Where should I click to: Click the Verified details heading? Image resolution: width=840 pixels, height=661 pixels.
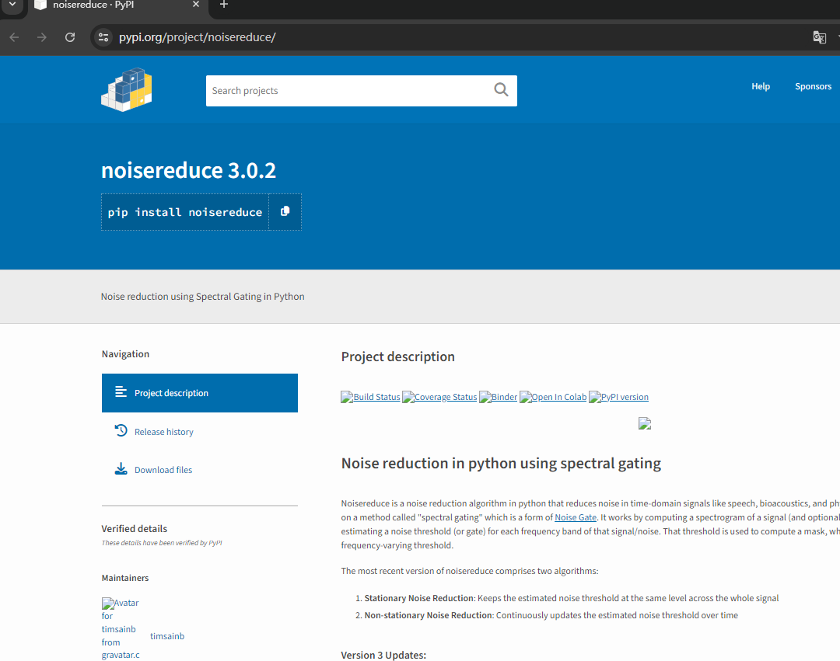pos(135,528)
